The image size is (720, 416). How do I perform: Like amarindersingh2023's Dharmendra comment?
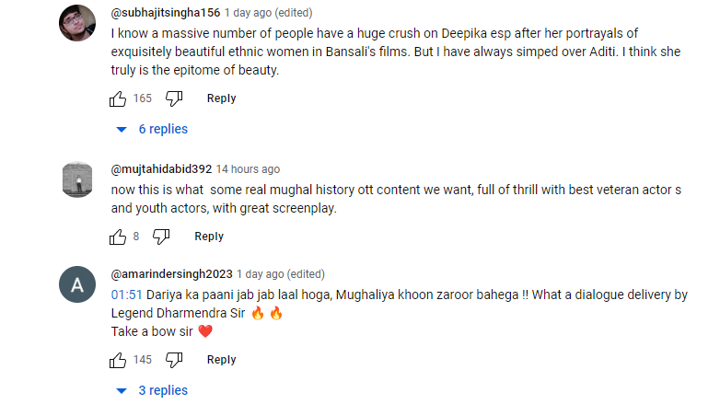pos(118,360)
